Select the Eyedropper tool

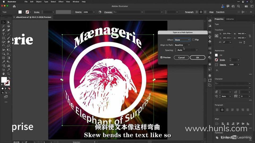pos(3,62)
